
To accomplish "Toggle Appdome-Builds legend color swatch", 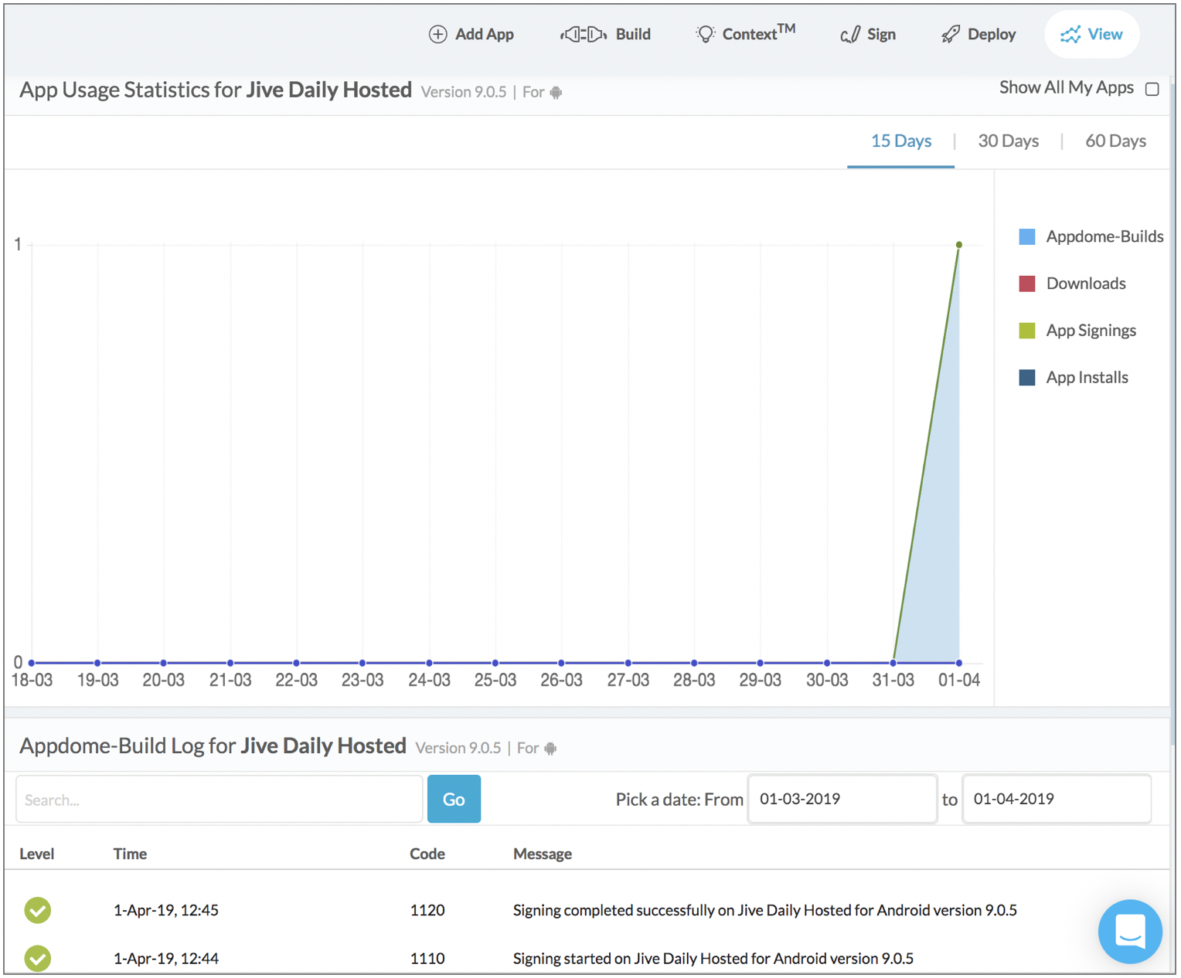I will click(1027, 236).
